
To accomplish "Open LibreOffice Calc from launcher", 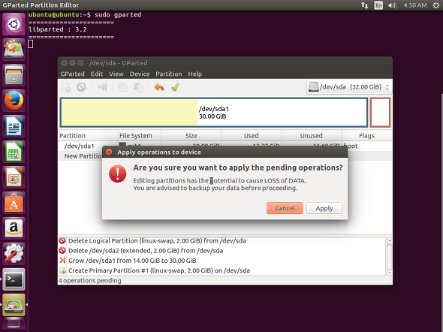I will 14,152.
